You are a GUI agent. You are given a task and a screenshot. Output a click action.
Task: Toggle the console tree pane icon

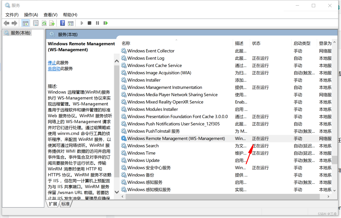(25, 23)
